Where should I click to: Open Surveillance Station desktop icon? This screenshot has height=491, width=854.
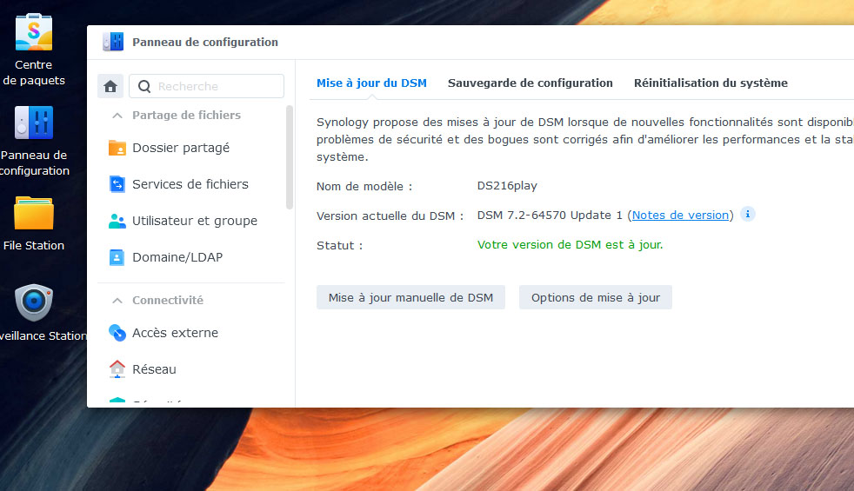pyautogui.click(x=35, y=304)
